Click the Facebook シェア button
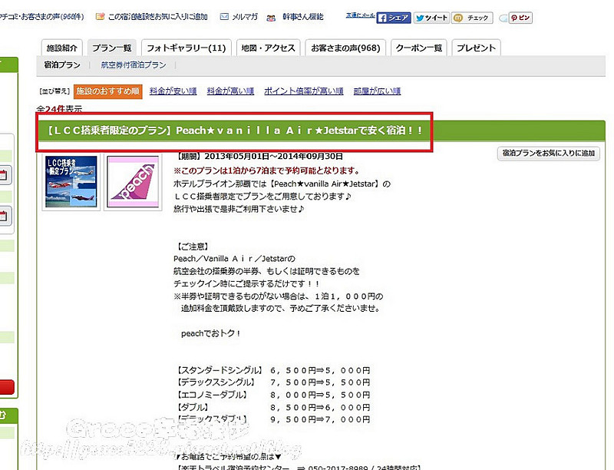The width and height of the screenshot is (614, 470). point(394,18)
